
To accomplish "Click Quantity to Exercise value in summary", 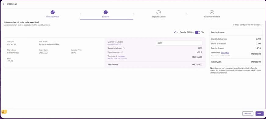I will point(258,39).
